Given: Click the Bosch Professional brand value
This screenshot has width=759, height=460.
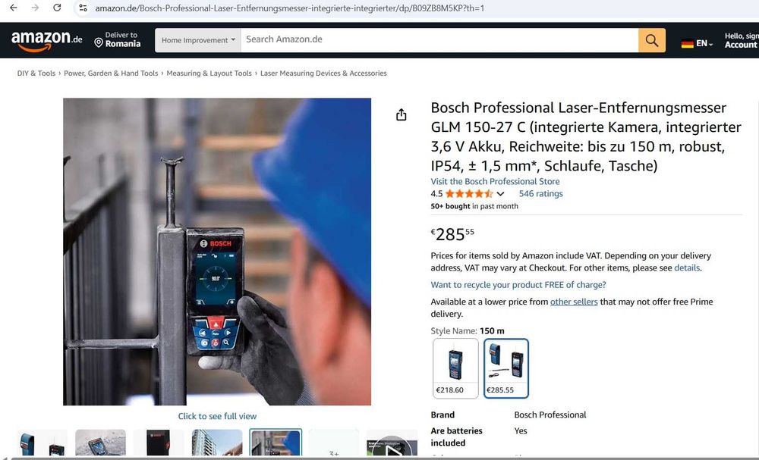Looking at the screenshot, I should (x=550, y=415).
